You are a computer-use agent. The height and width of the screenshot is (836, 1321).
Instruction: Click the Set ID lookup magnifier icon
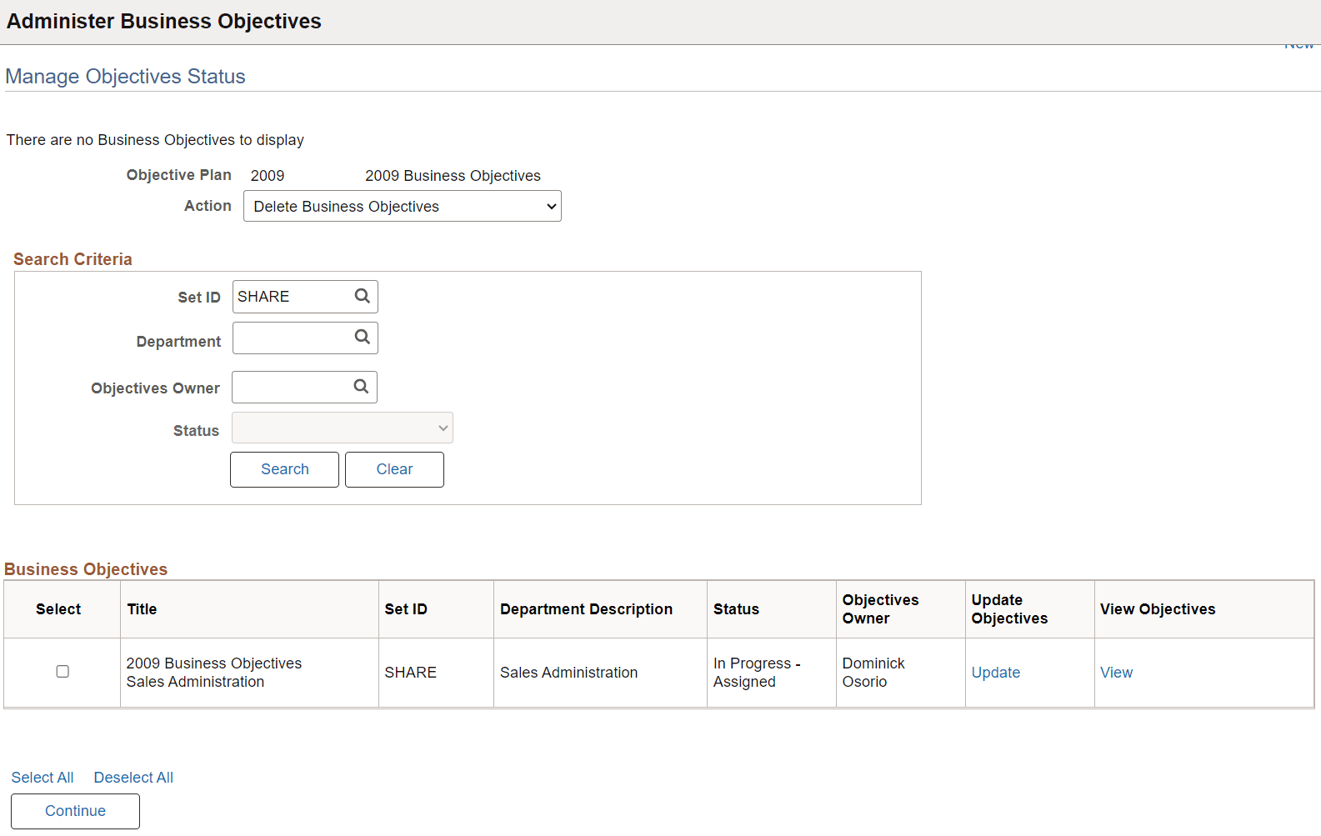362,296
